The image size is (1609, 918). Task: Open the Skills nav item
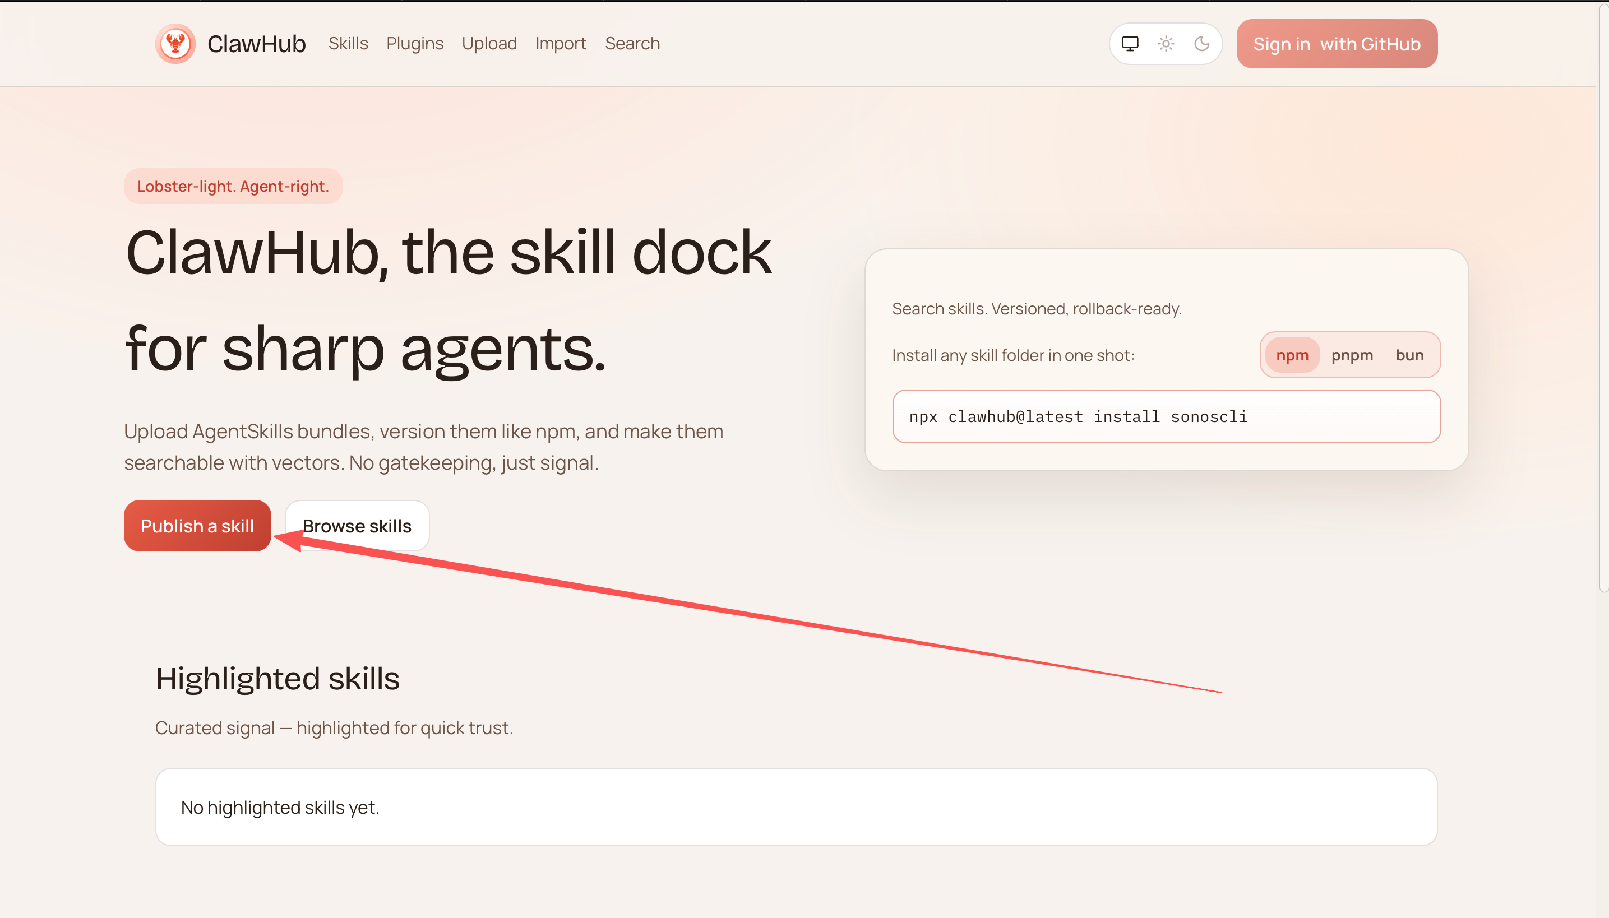[348, 44]
